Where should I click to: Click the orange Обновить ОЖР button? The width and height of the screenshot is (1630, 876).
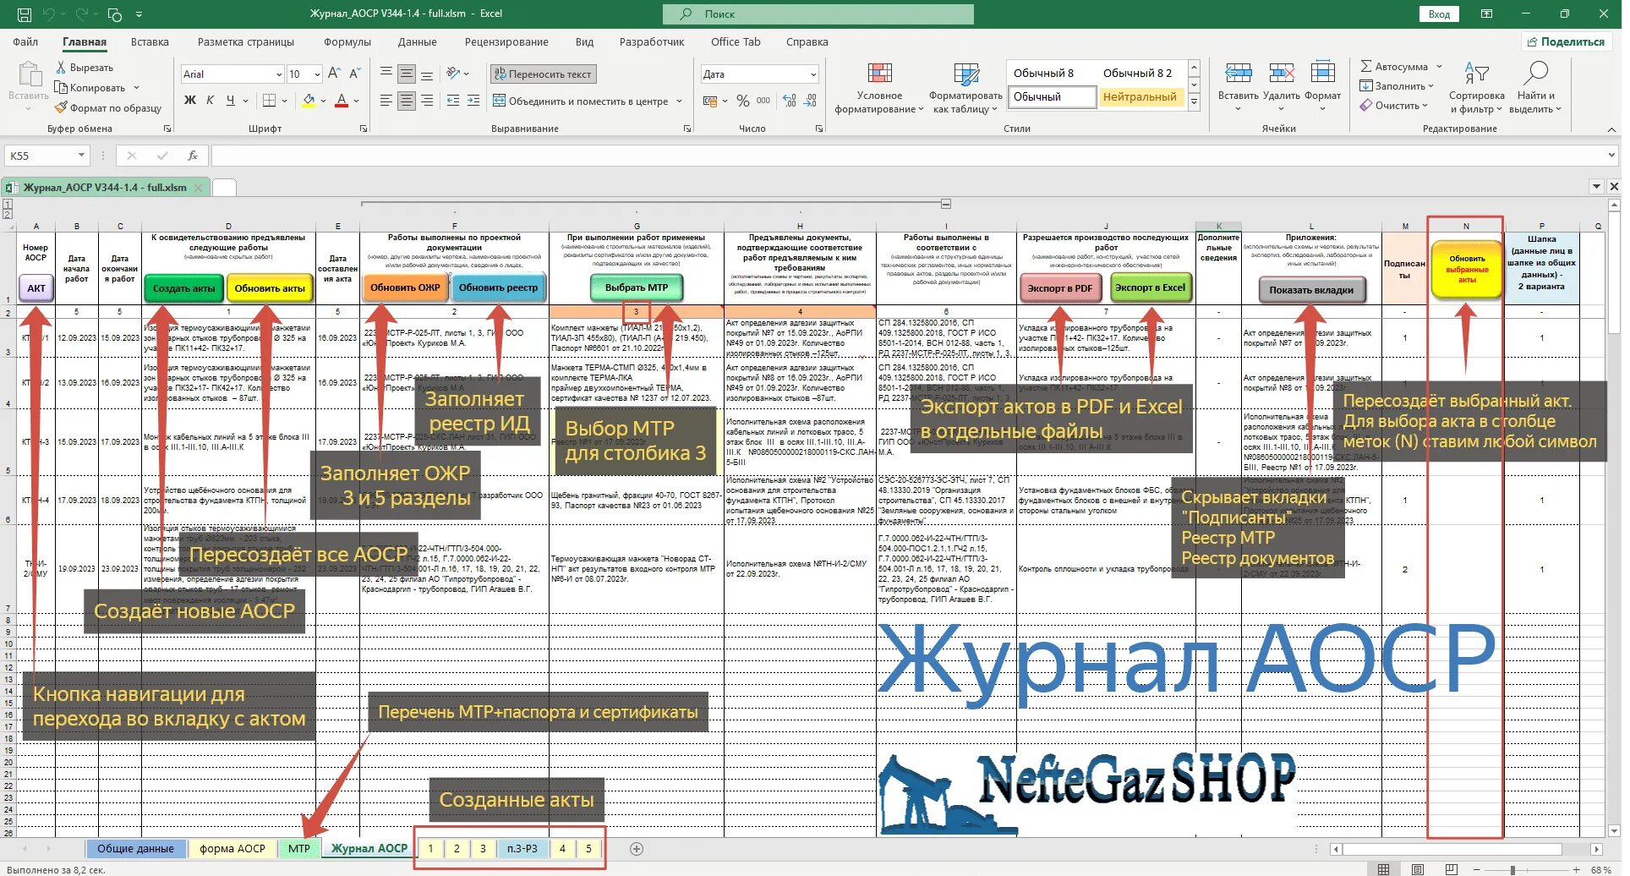click(x=405, y=287)
